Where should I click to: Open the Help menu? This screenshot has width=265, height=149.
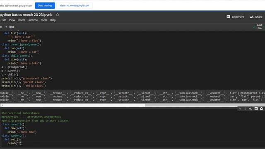click(x=53, y=20)
